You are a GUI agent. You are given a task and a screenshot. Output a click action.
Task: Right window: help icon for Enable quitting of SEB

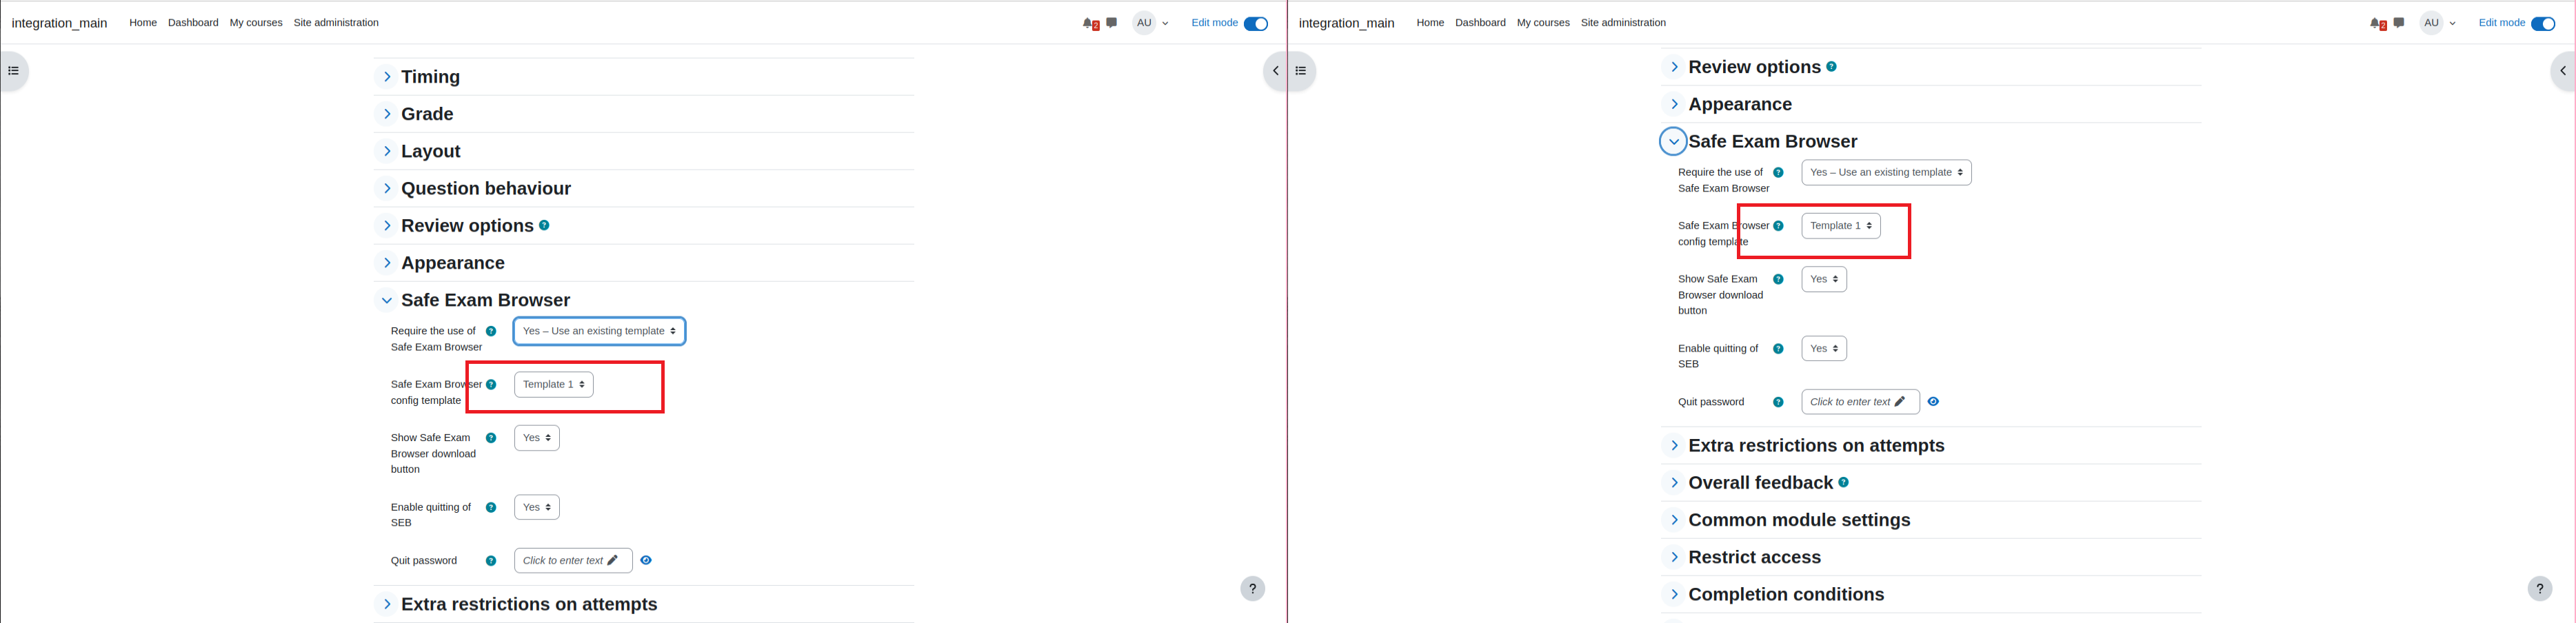[1778, 349]
